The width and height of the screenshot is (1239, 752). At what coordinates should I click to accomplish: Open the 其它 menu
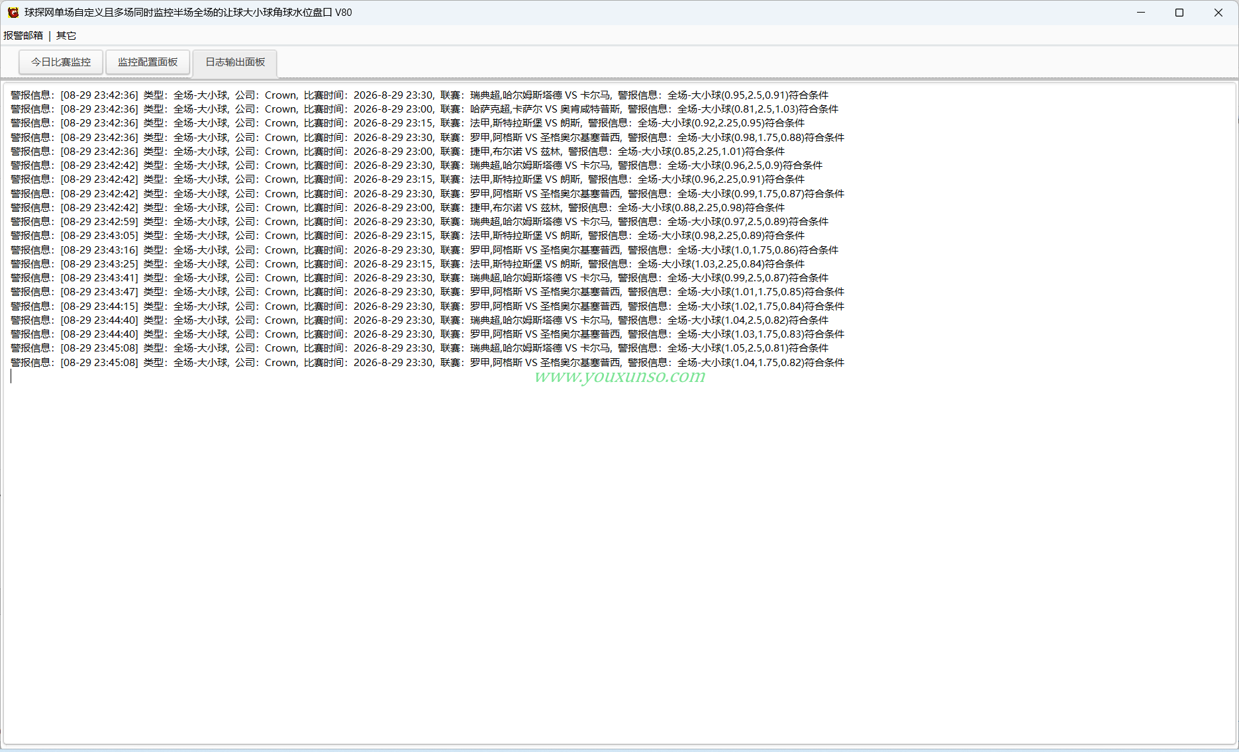pyautogui.click(x=66, y=36)
